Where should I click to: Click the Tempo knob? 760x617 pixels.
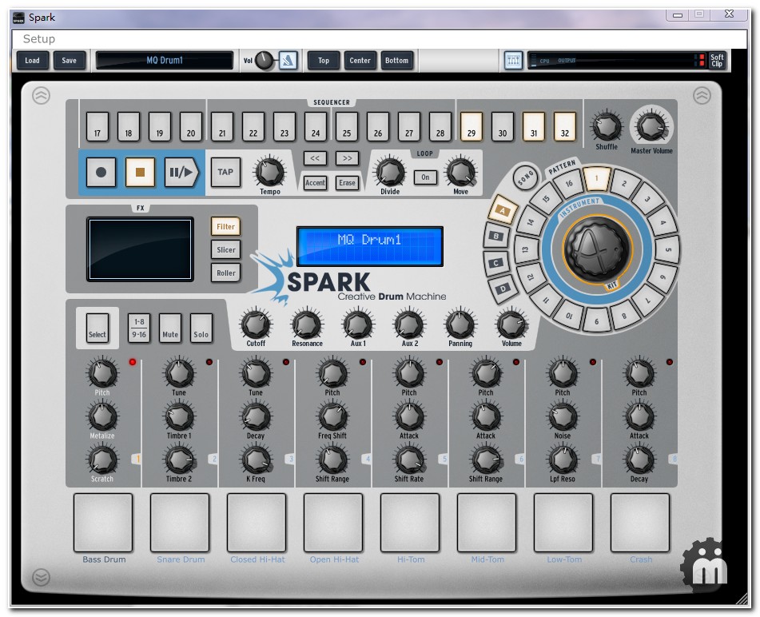coord(269,171)
